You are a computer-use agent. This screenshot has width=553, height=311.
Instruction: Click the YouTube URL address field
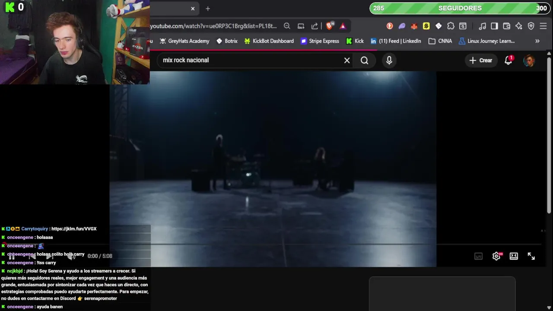214,26
